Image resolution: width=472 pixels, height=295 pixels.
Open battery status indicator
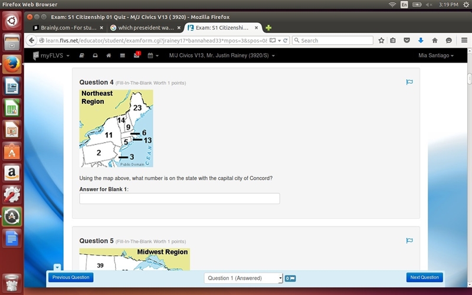417,5
